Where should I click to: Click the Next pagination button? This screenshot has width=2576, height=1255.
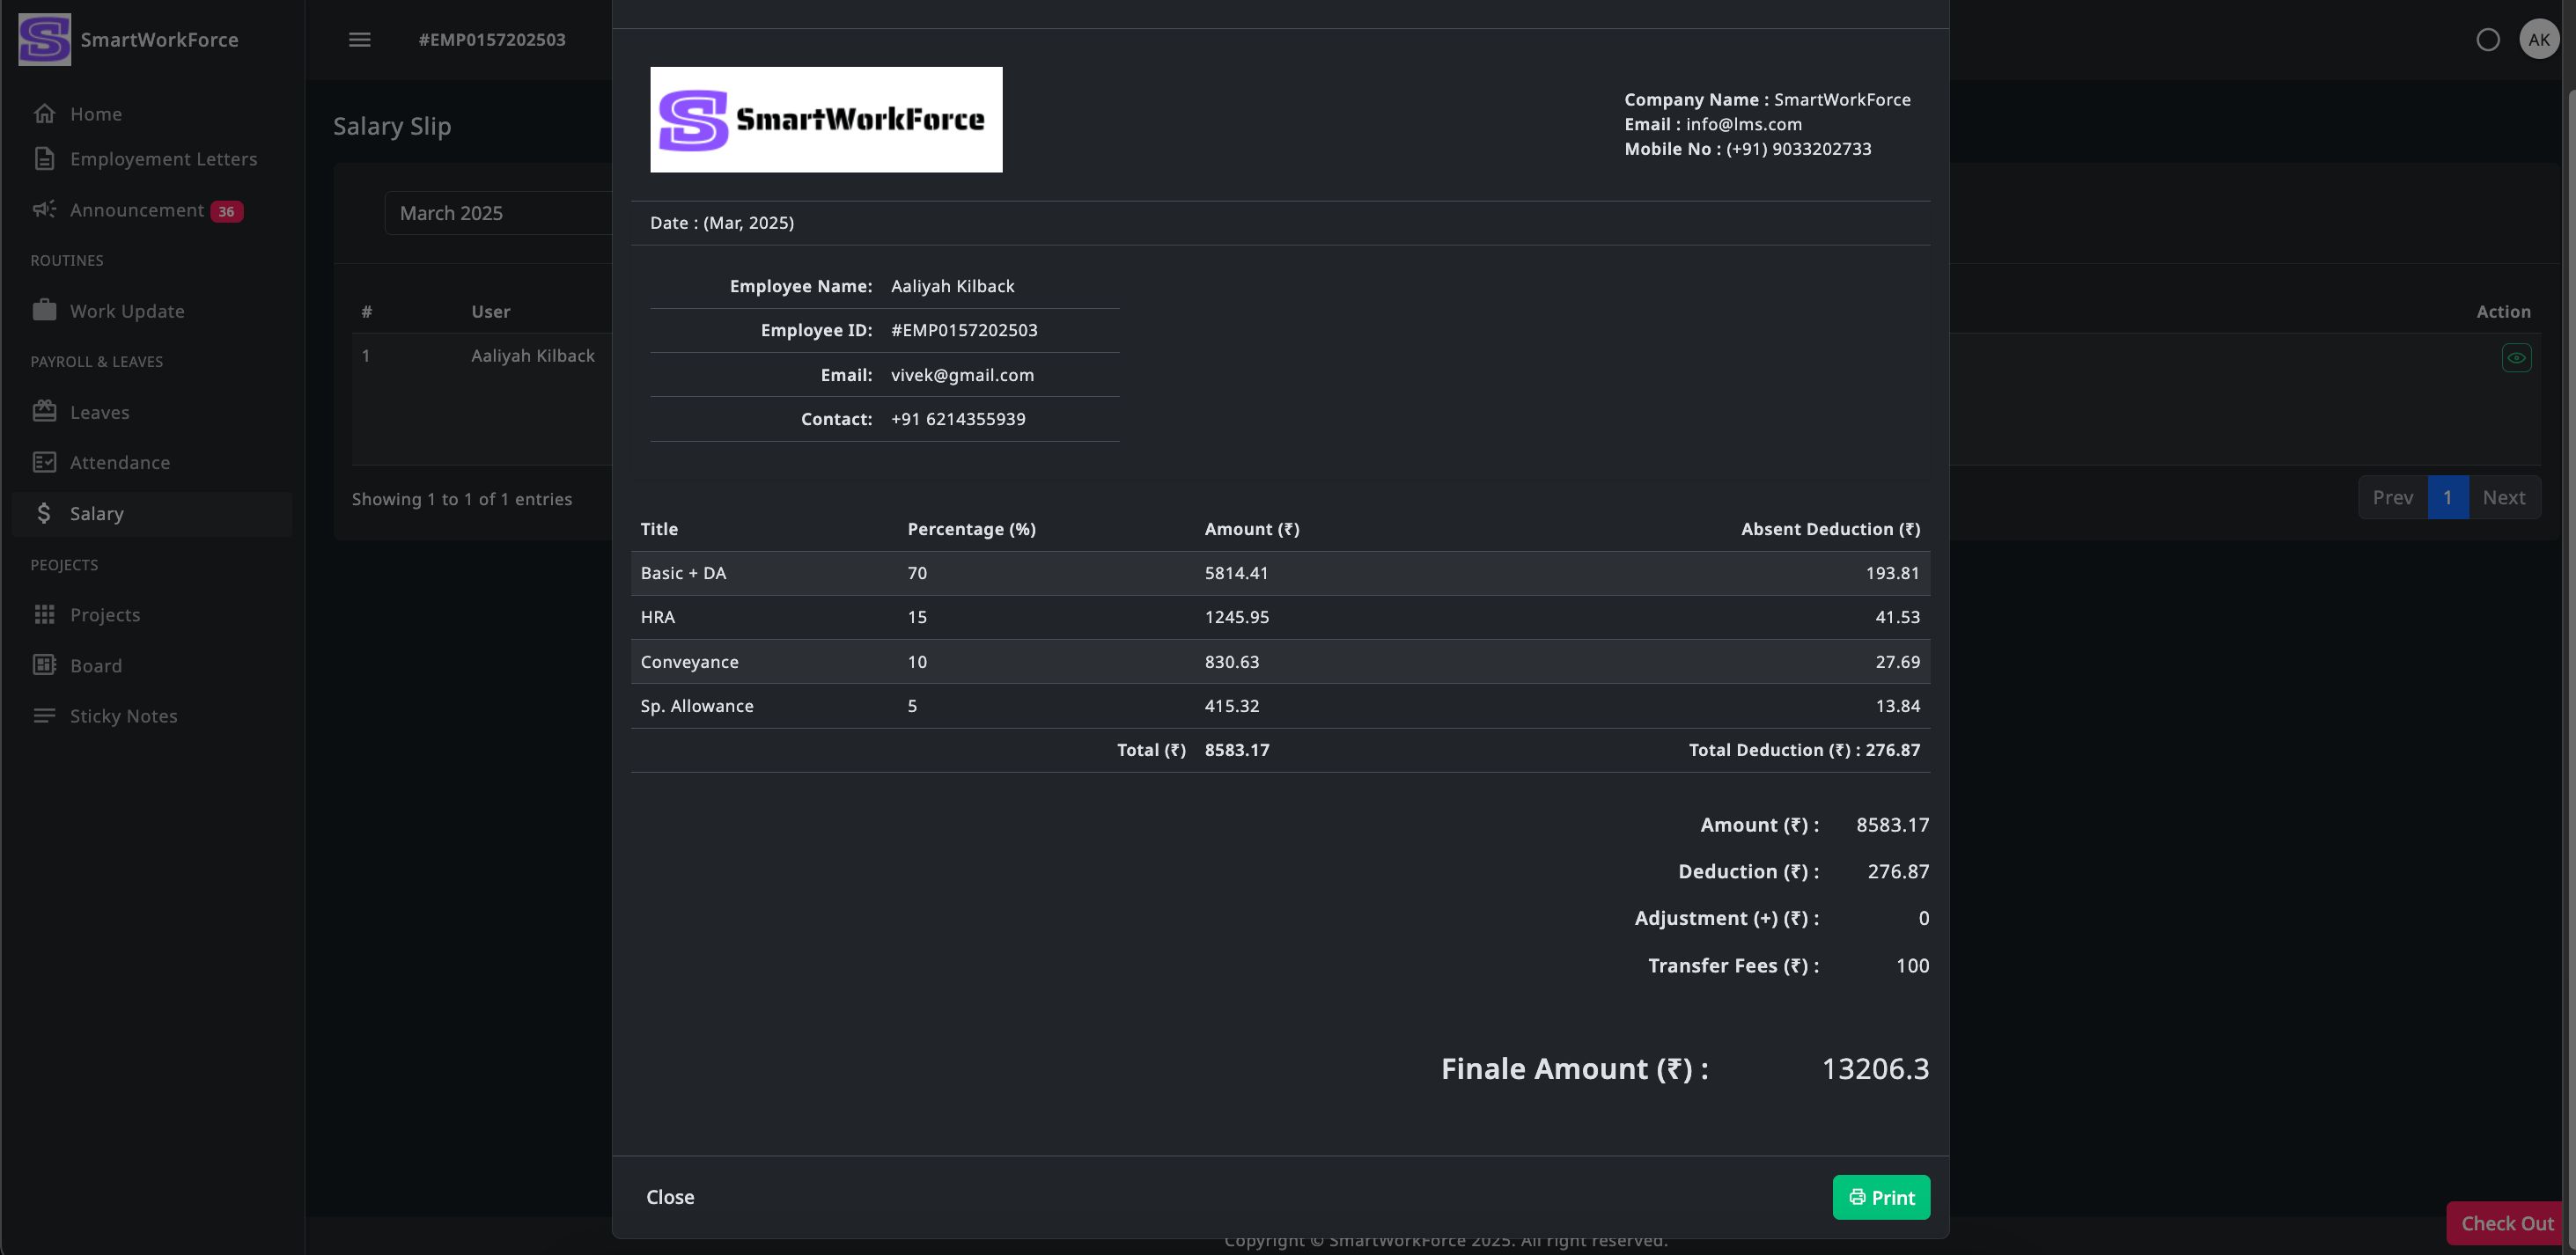tap(2503, 498)
